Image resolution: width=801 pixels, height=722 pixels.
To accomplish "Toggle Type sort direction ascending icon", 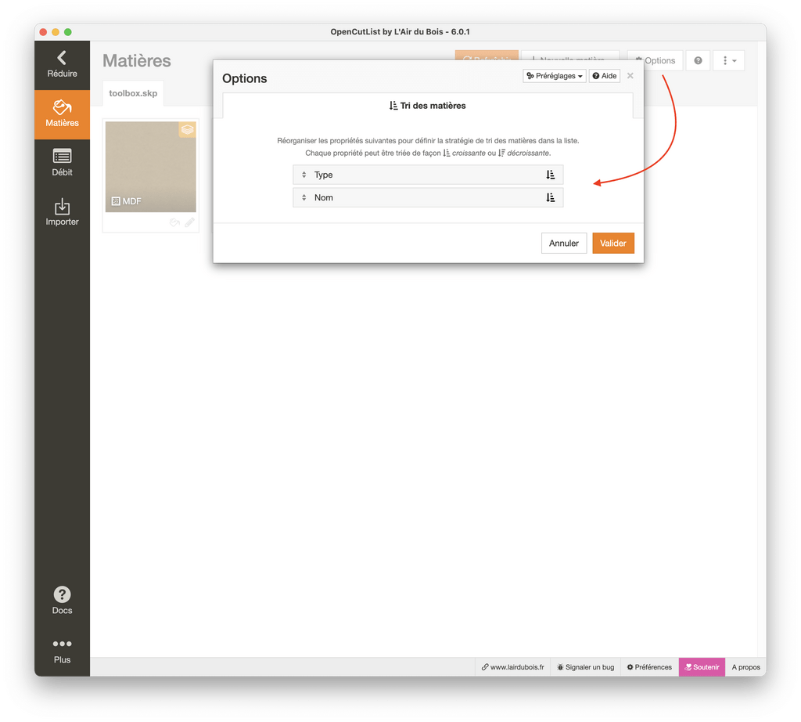I will coord(550,175).
